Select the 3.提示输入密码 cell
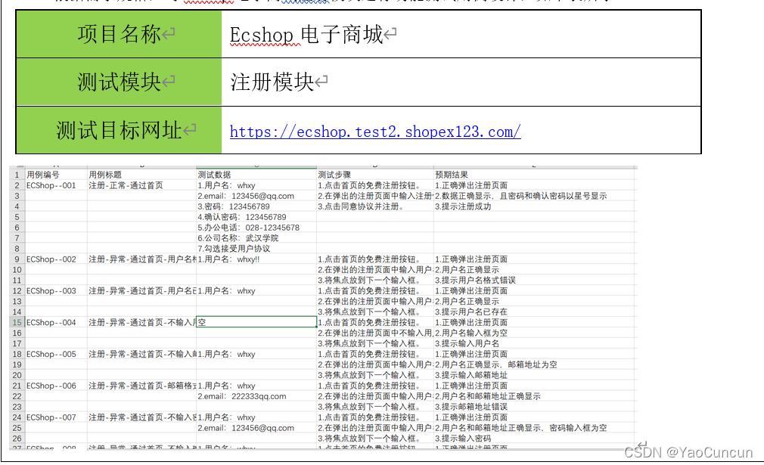764x465 pixels. [535, 439]
